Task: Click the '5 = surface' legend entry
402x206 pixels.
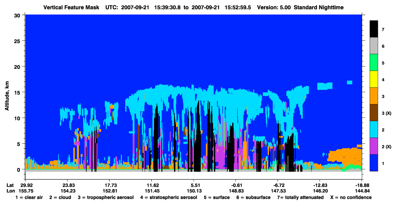Action: [x=217, y=197]
